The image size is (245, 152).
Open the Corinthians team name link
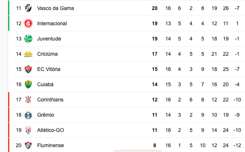50,100
